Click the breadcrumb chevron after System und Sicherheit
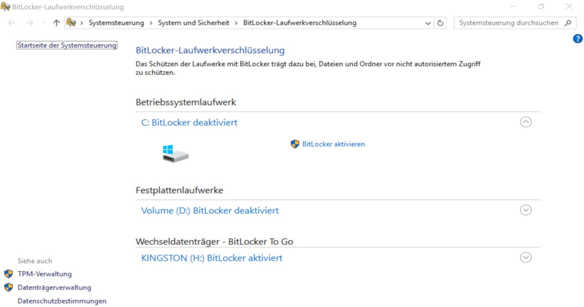 pos(236,23)
